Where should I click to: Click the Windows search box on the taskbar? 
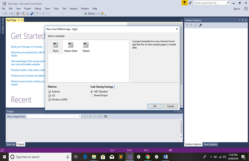pyautogui.click(x=40, y=157)
